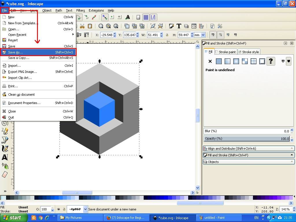Click the Unlink clone icon
296x222 pixels.
pos(142,26)
